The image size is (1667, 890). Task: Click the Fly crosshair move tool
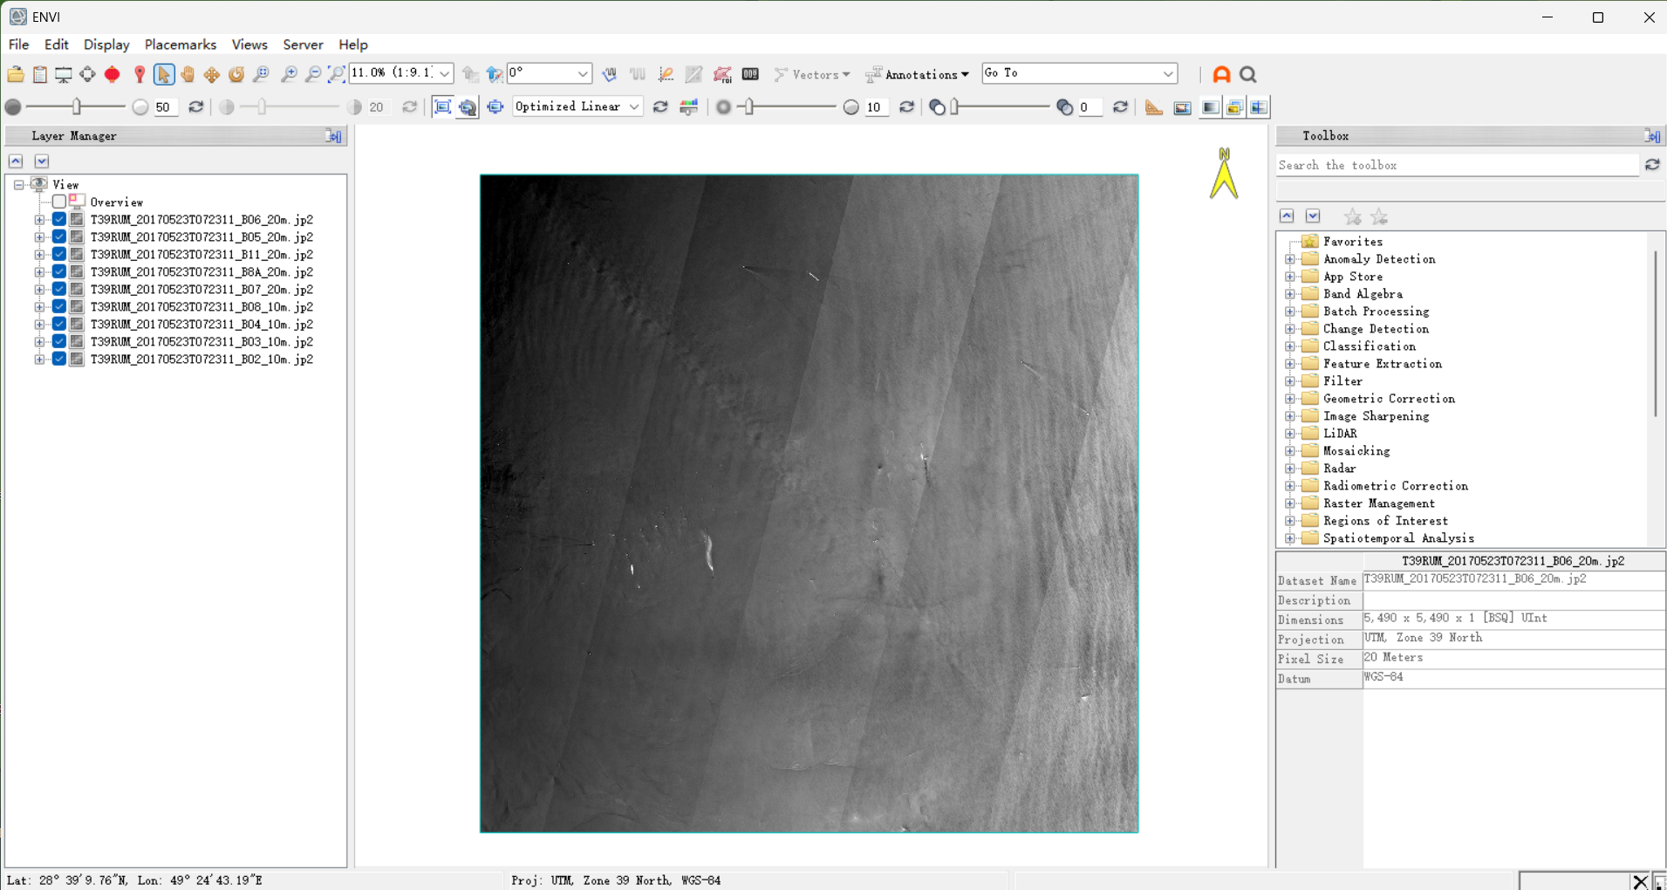(212, 74)
